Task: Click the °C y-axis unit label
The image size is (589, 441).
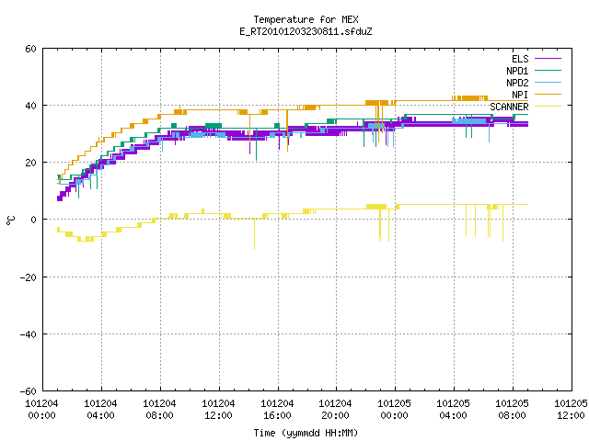Action: pyautogui.click(x=11, y=220)
